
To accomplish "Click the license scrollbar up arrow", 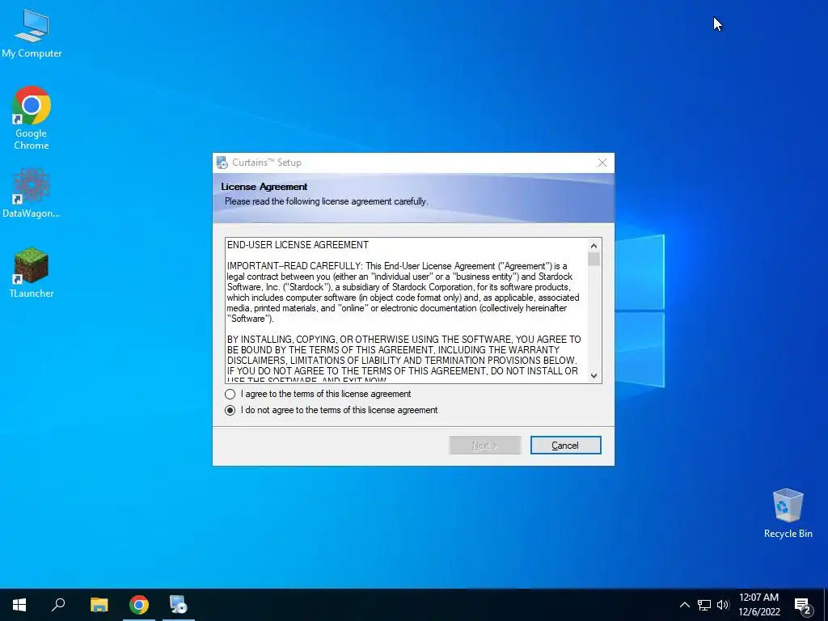I will coord(594,246).
